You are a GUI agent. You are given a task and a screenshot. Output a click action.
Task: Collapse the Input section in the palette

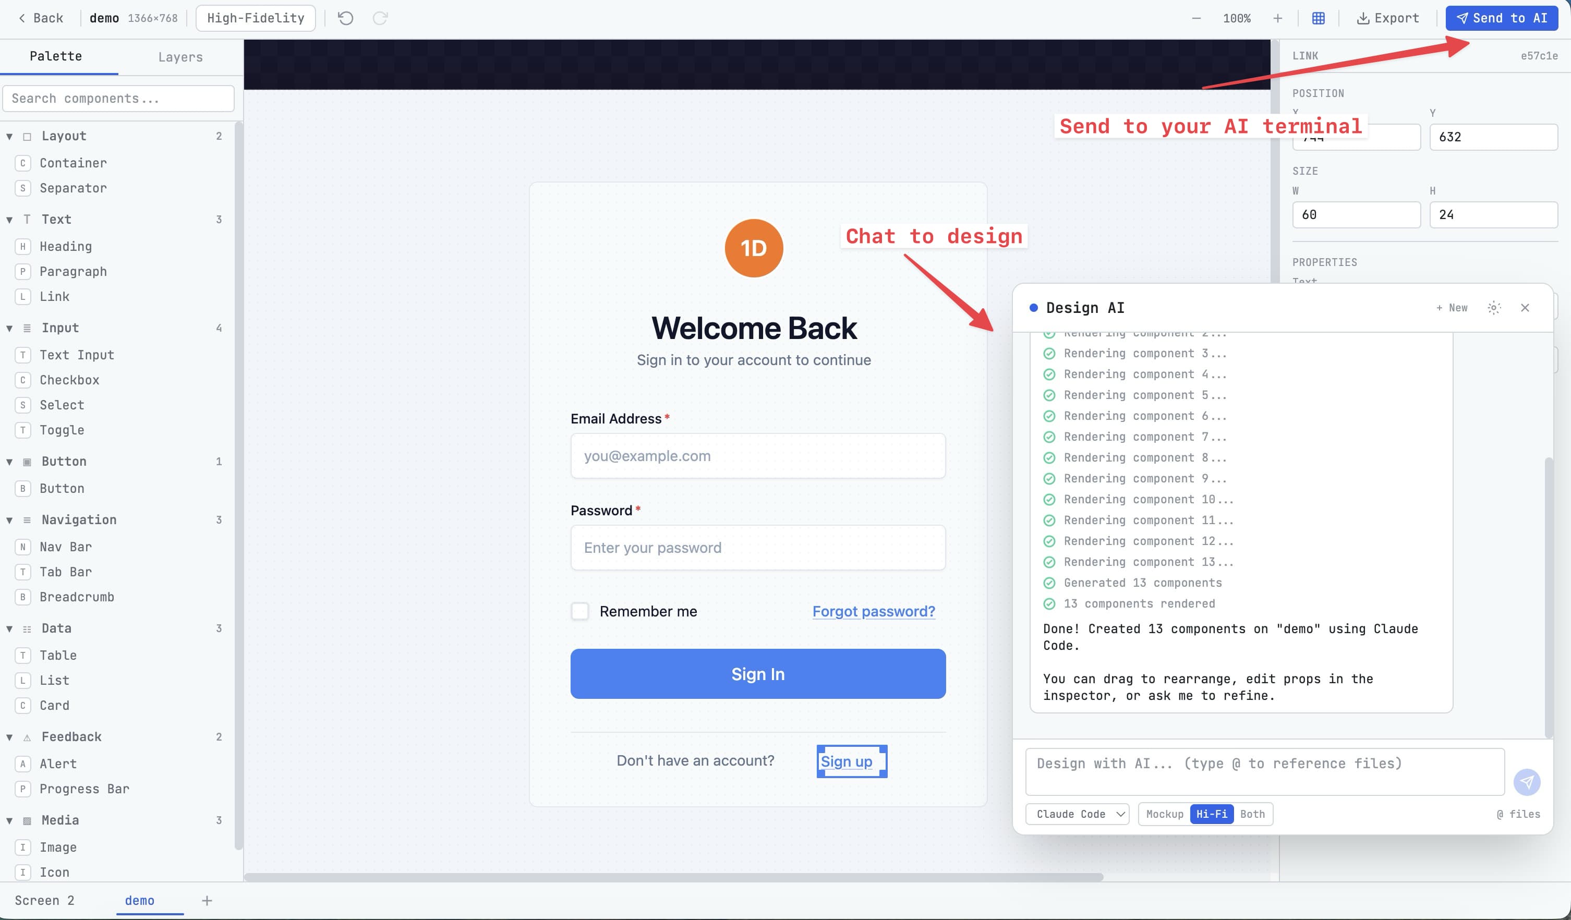pyautogui.click(x=9, y=328)
